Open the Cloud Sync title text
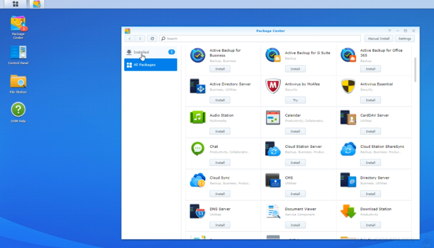 (x=220, y=178)
